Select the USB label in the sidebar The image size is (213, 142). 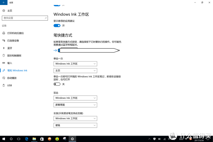click(x=10, y=85)
